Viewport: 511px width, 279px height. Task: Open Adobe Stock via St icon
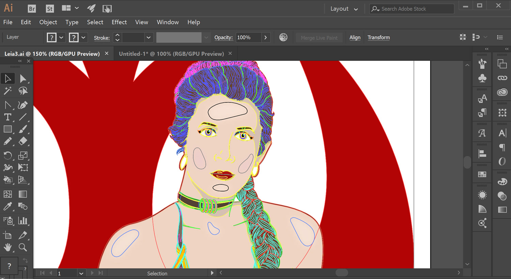click(x=50, y=9)
